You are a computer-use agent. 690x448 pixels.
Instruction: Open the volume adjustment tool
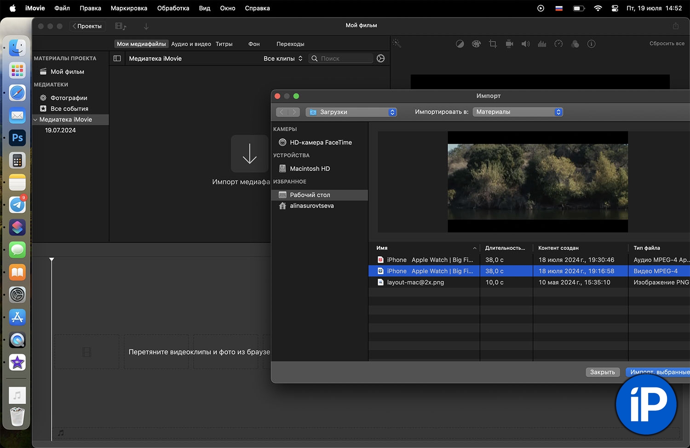[x=525, y=44]
